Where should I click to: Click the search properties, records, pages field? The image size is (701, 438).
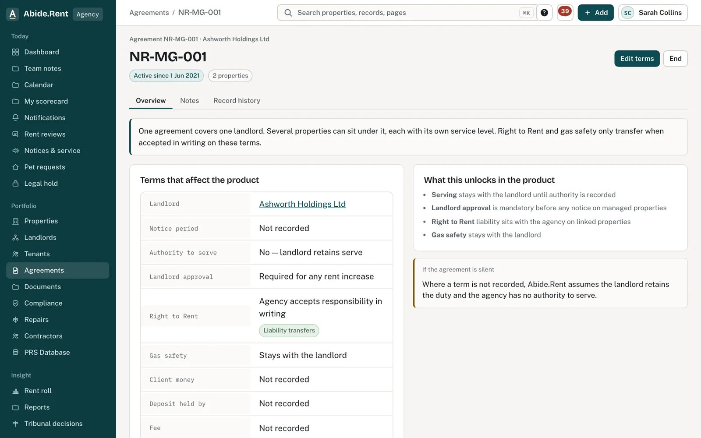407,13
